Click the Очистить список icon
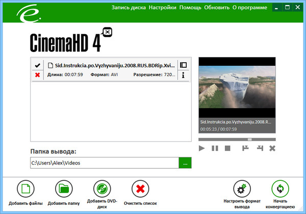The image size is (306, 214). [140, 189]
